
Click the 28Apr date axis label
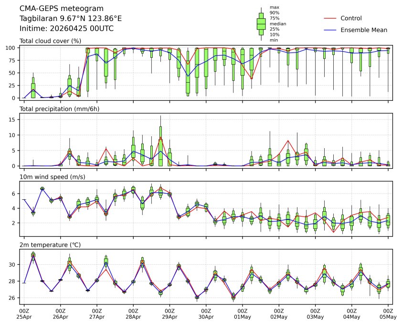pos(133,316)
